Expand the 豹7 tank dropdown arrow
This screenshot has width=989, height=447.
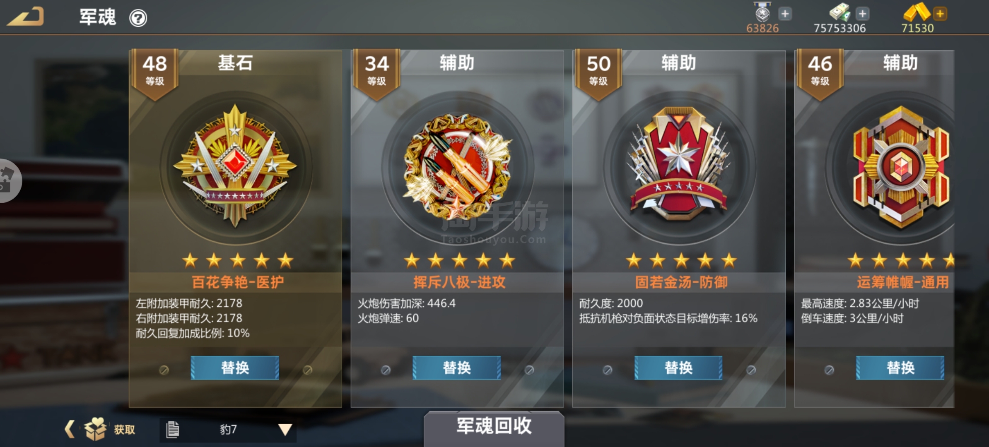(x=285, y=430)
